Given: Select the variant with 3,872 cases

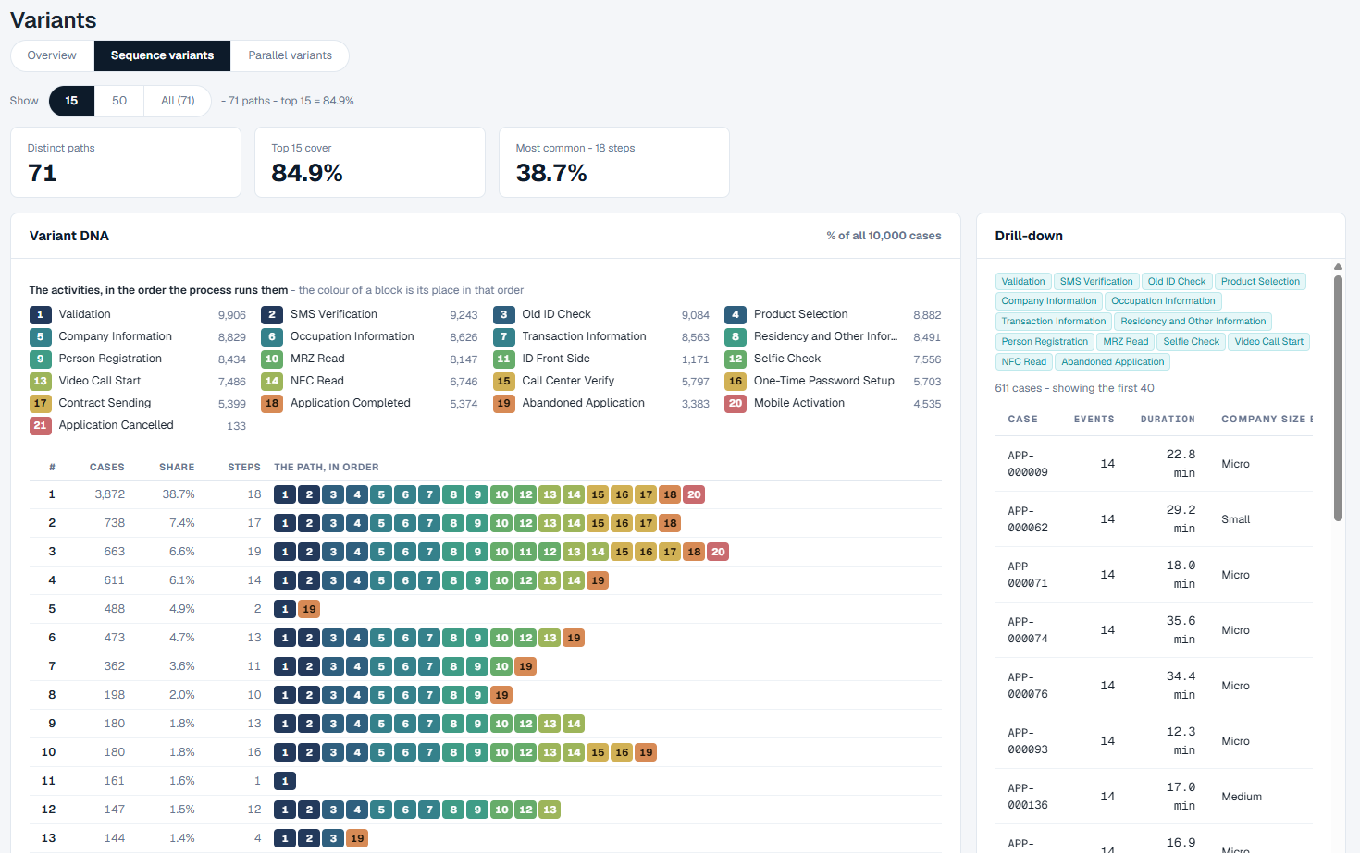Looking at the screenshot, I should click(x=486, y=494).
